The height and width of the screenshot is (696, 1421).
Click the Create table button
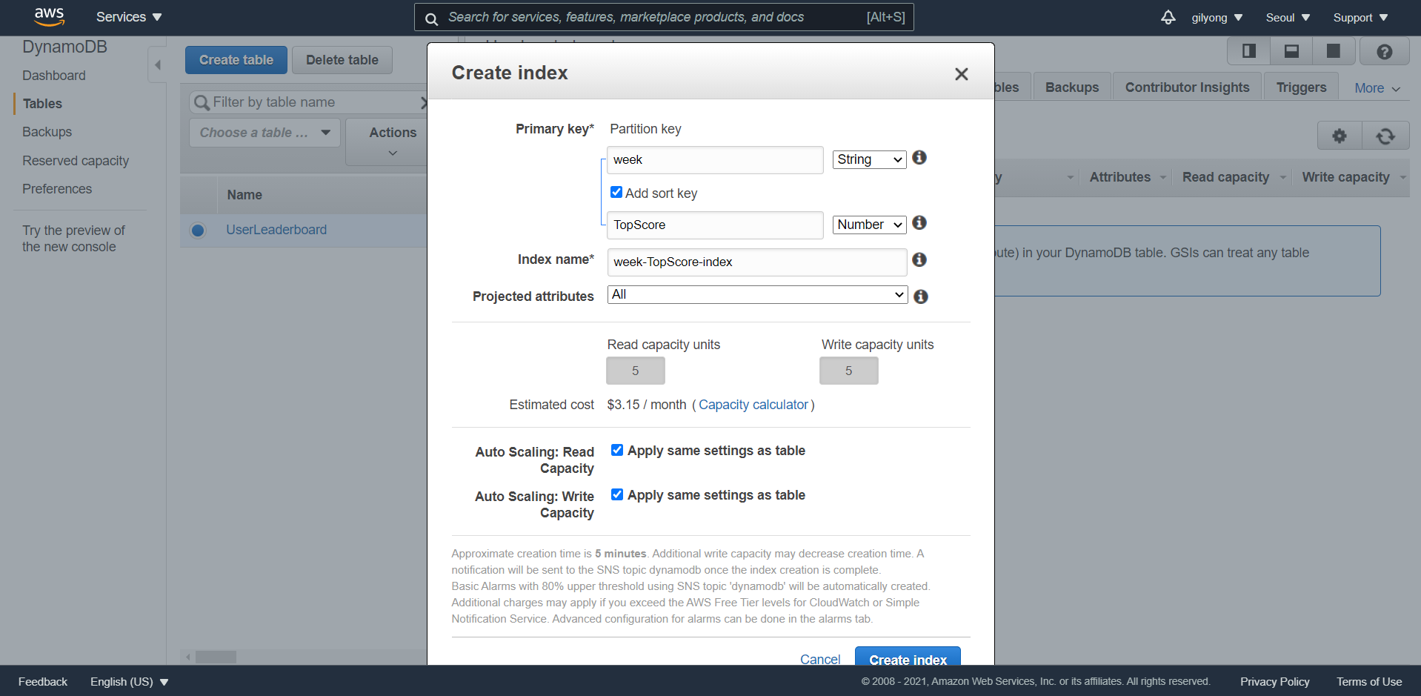tap(236, 60)
